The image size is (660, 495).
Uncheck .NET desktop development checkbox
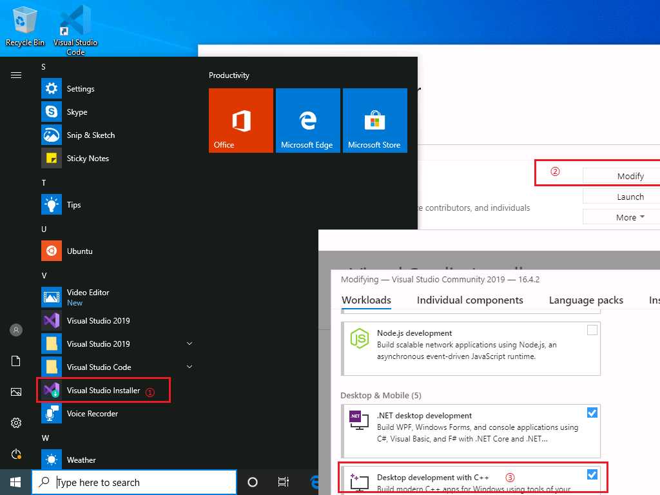tap(592, 412)
